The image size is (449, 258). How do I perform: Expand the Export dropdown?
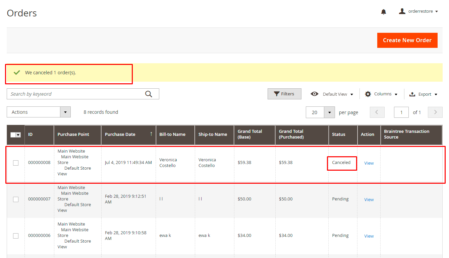pyautogui.click(x=428, y=94)
